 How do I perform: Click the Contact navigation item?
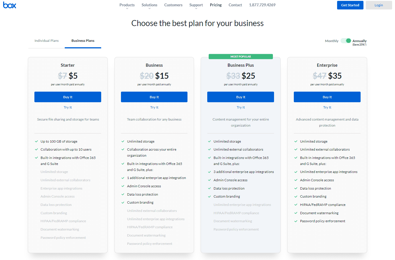point(235,5)
